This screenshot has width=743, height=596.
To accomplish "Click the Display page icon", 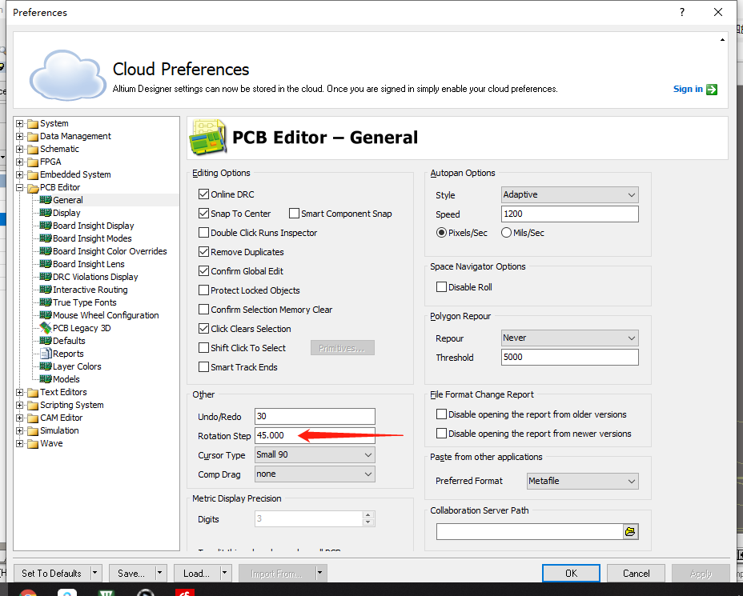I will tap(46, 213).
